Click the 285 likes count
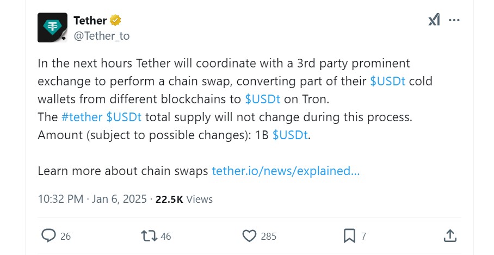 268,236
